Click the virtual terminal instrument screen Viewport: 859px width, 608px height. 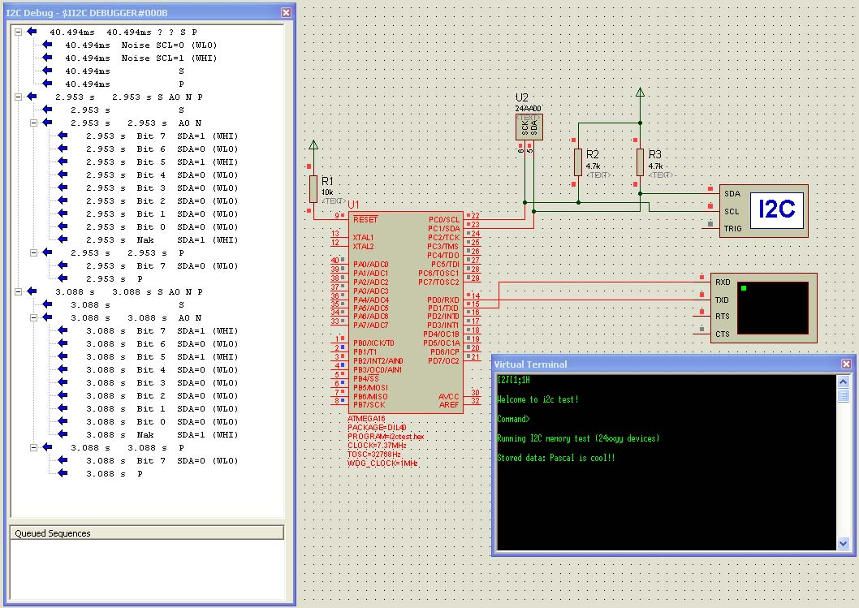(772, 308)
